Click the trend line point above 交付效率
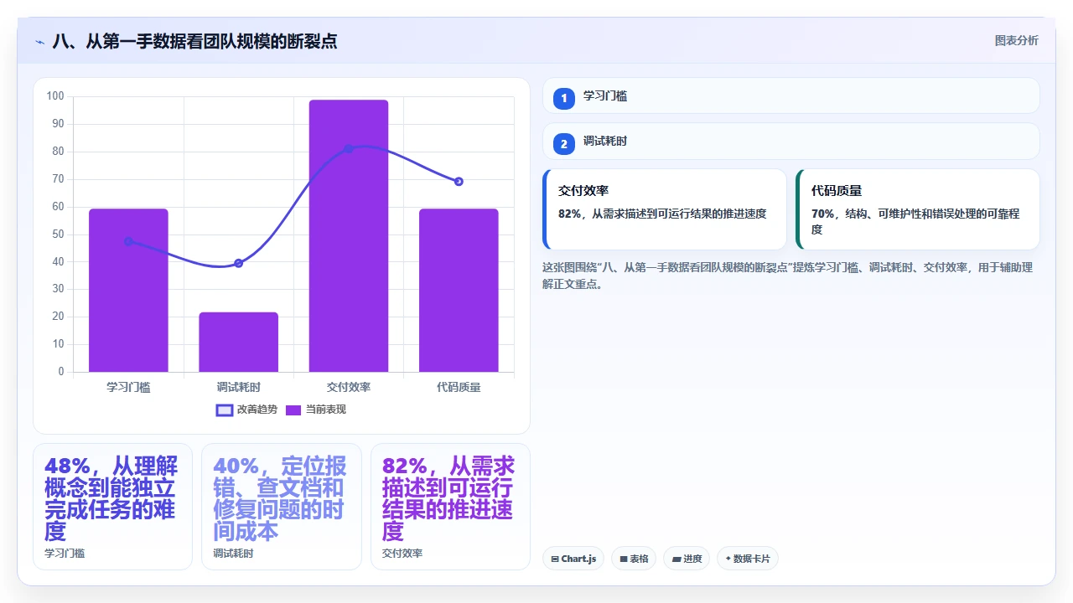1073x603 pixels. pos(349,149)
